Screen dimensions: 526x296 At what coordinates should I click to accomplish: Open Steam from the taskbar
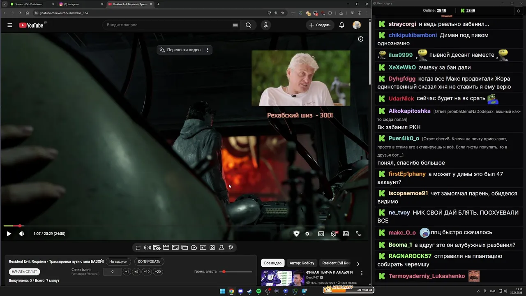pyautogui.click(x=249, y=291)
